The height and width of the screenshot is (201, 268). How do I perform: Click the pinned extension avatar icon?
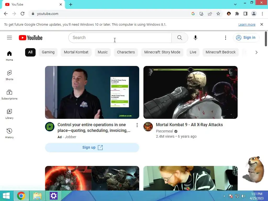229,14
